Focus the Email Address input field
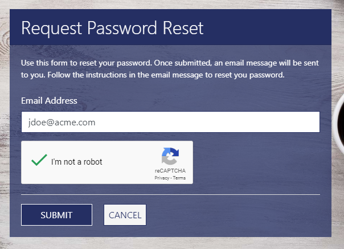Image resolution: width=344 pixels, height=249 pixels. 170,122
